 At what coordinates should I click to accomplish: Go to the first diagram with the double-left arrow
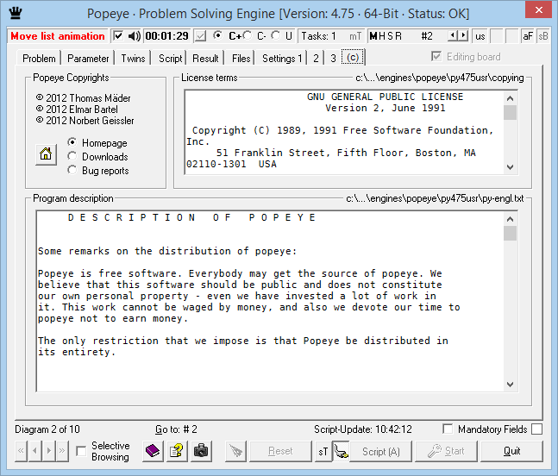(x=21, y=451)
